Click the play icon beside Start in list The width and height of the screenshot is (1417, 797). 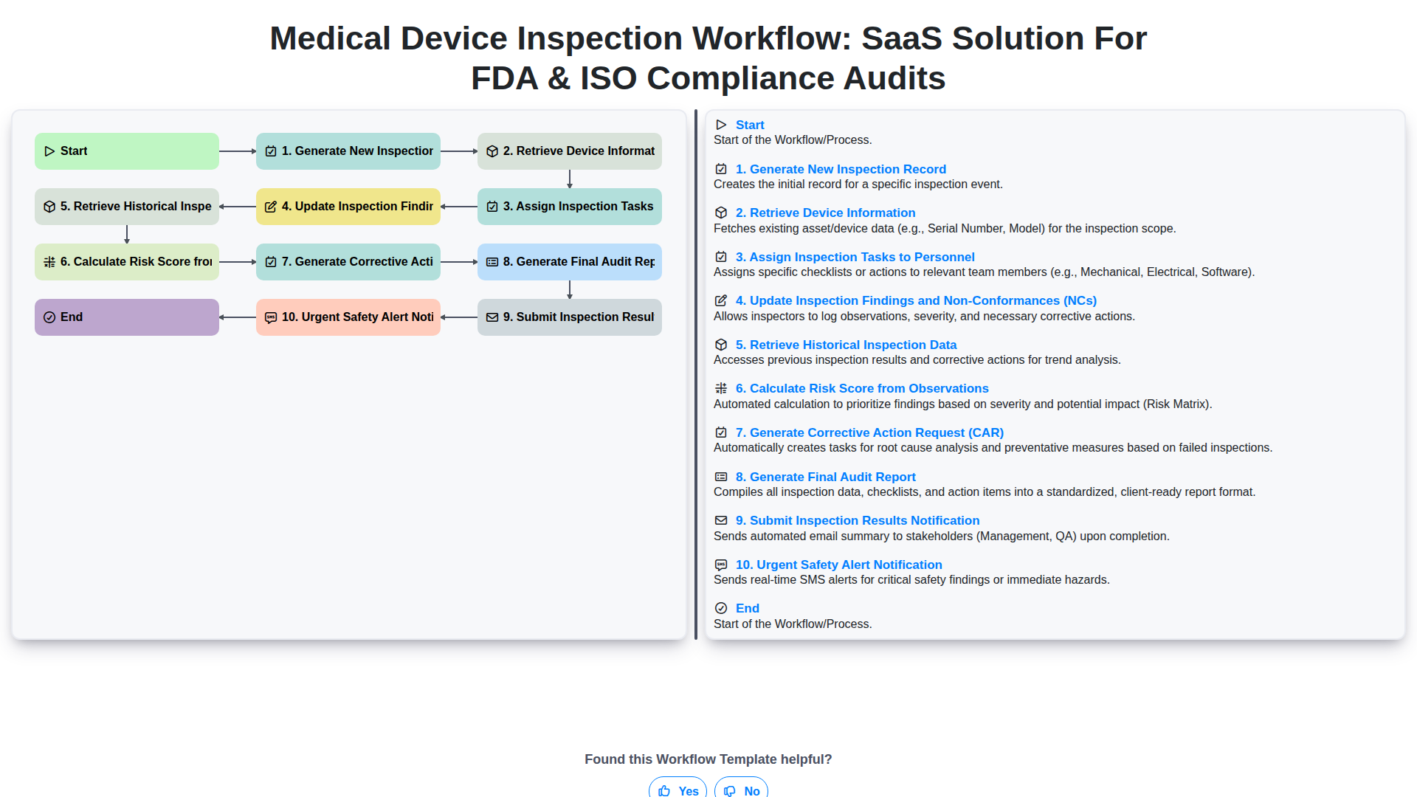coord(721,125)
